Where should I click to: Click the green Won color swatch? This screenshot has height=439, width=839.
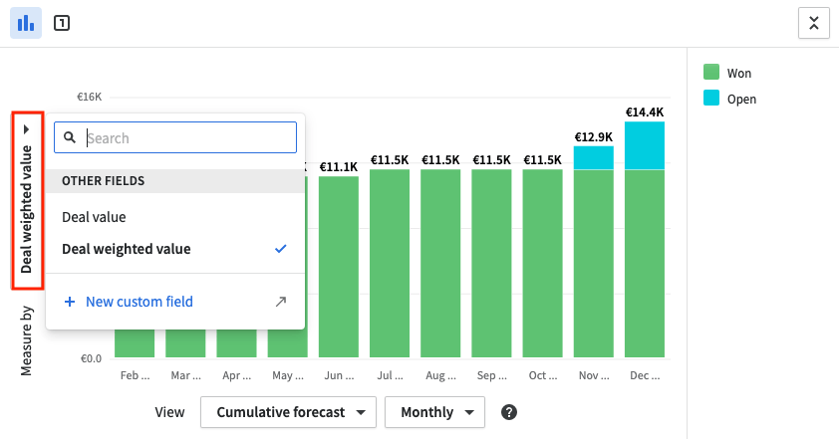click(x=711, y=73)
